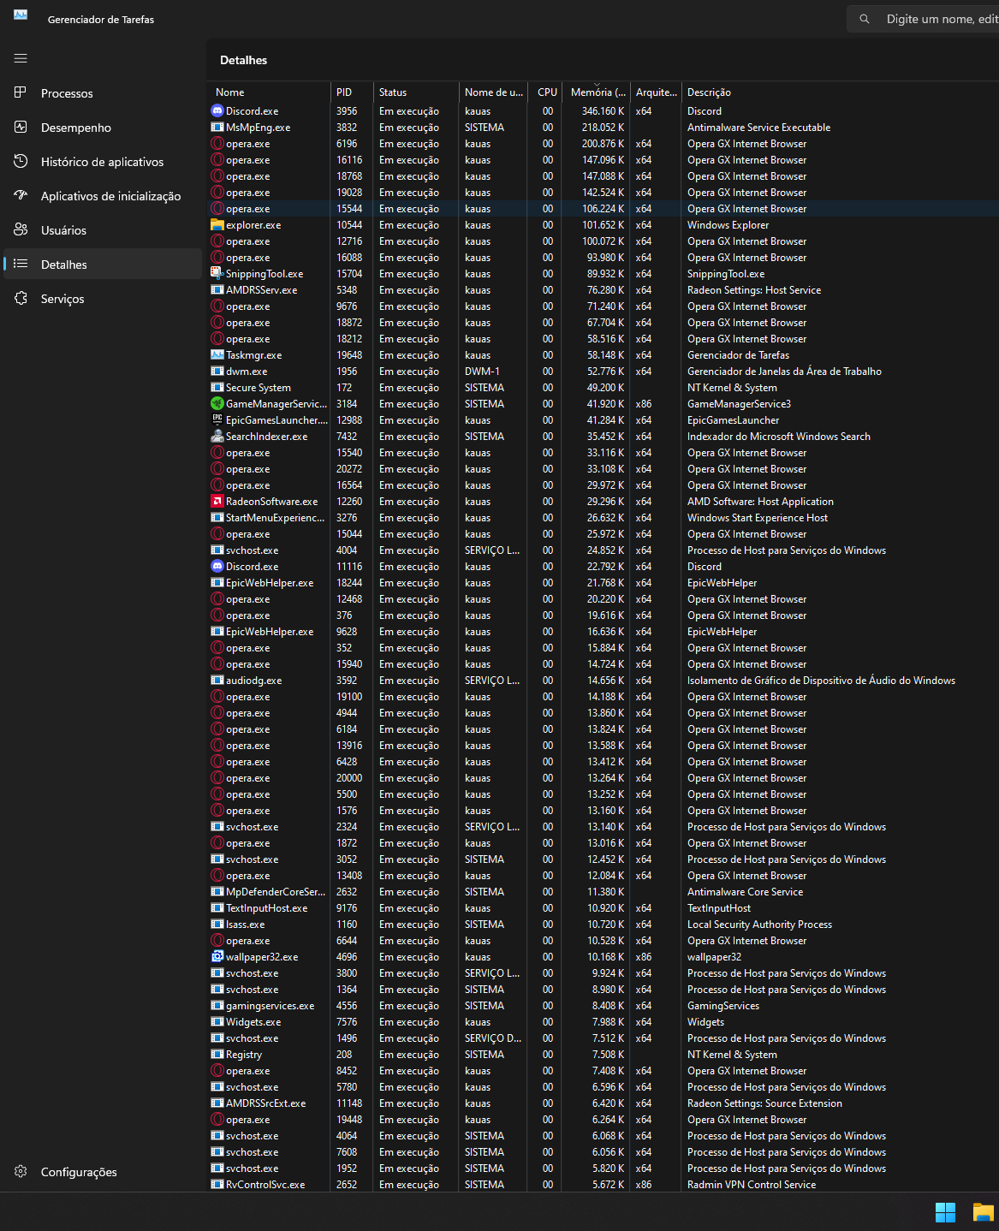
Task: Go to the Serviços page
Action: (x=103, y=299)
